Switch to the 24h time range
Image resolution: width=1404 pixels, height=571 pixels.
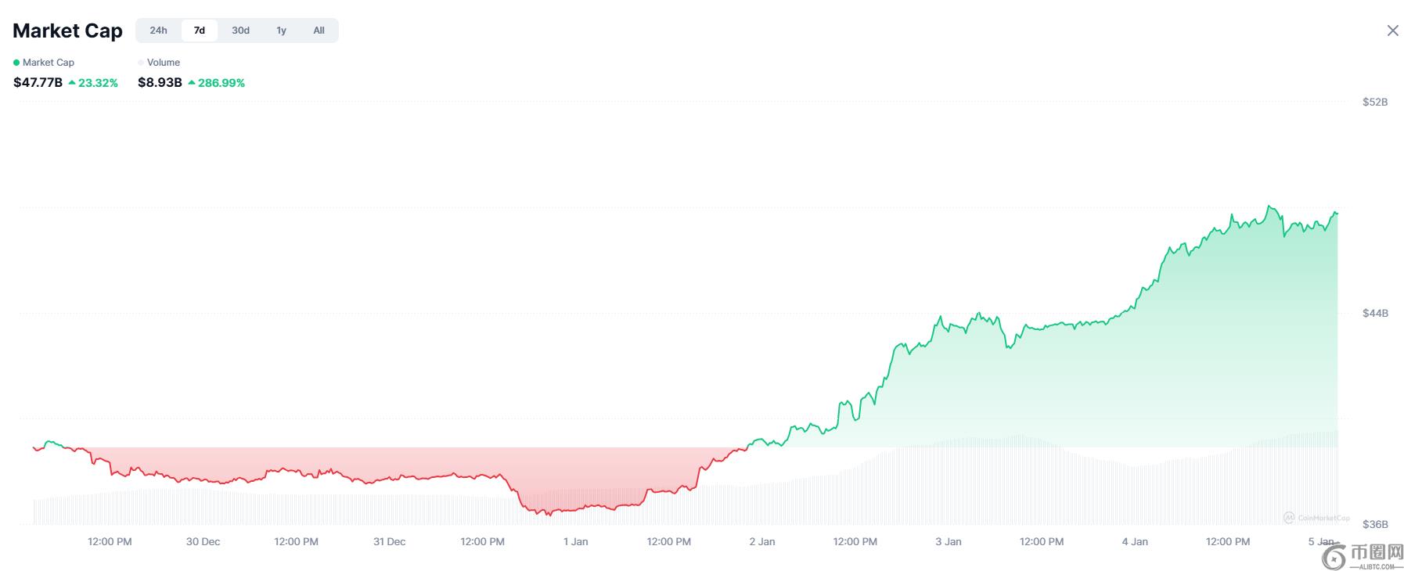click(x=158, y=31)
